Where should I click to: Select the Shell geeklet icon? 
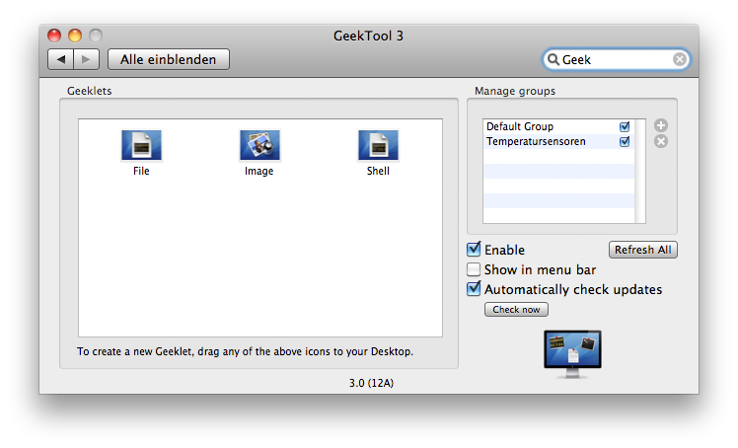click(x=378, y=145)
